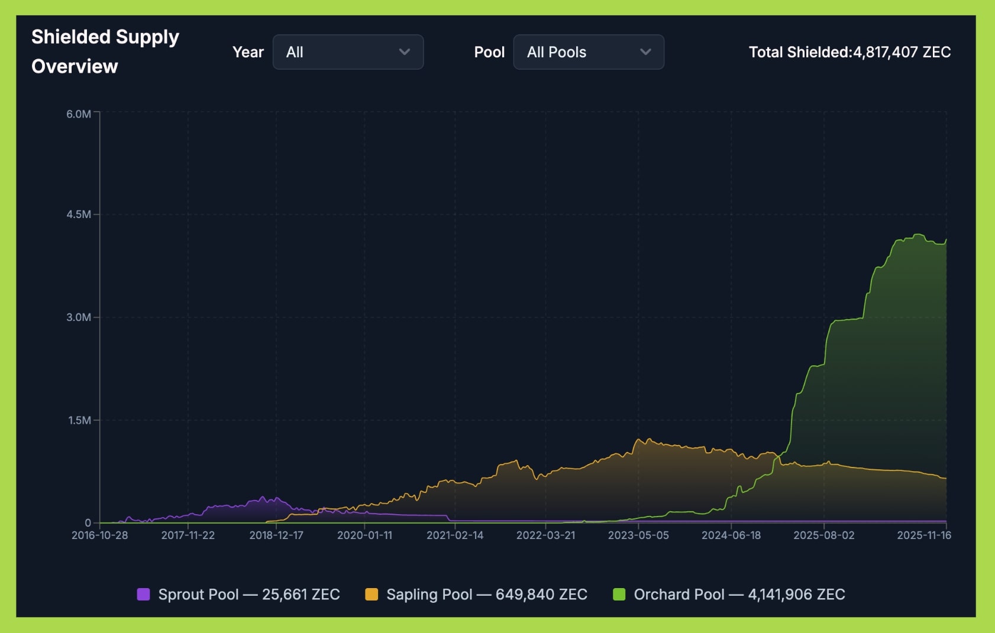This screenshot has height=633, width=995.
Task: Click the 2023-05-05 x-axis date label
Action: point(638,535)
